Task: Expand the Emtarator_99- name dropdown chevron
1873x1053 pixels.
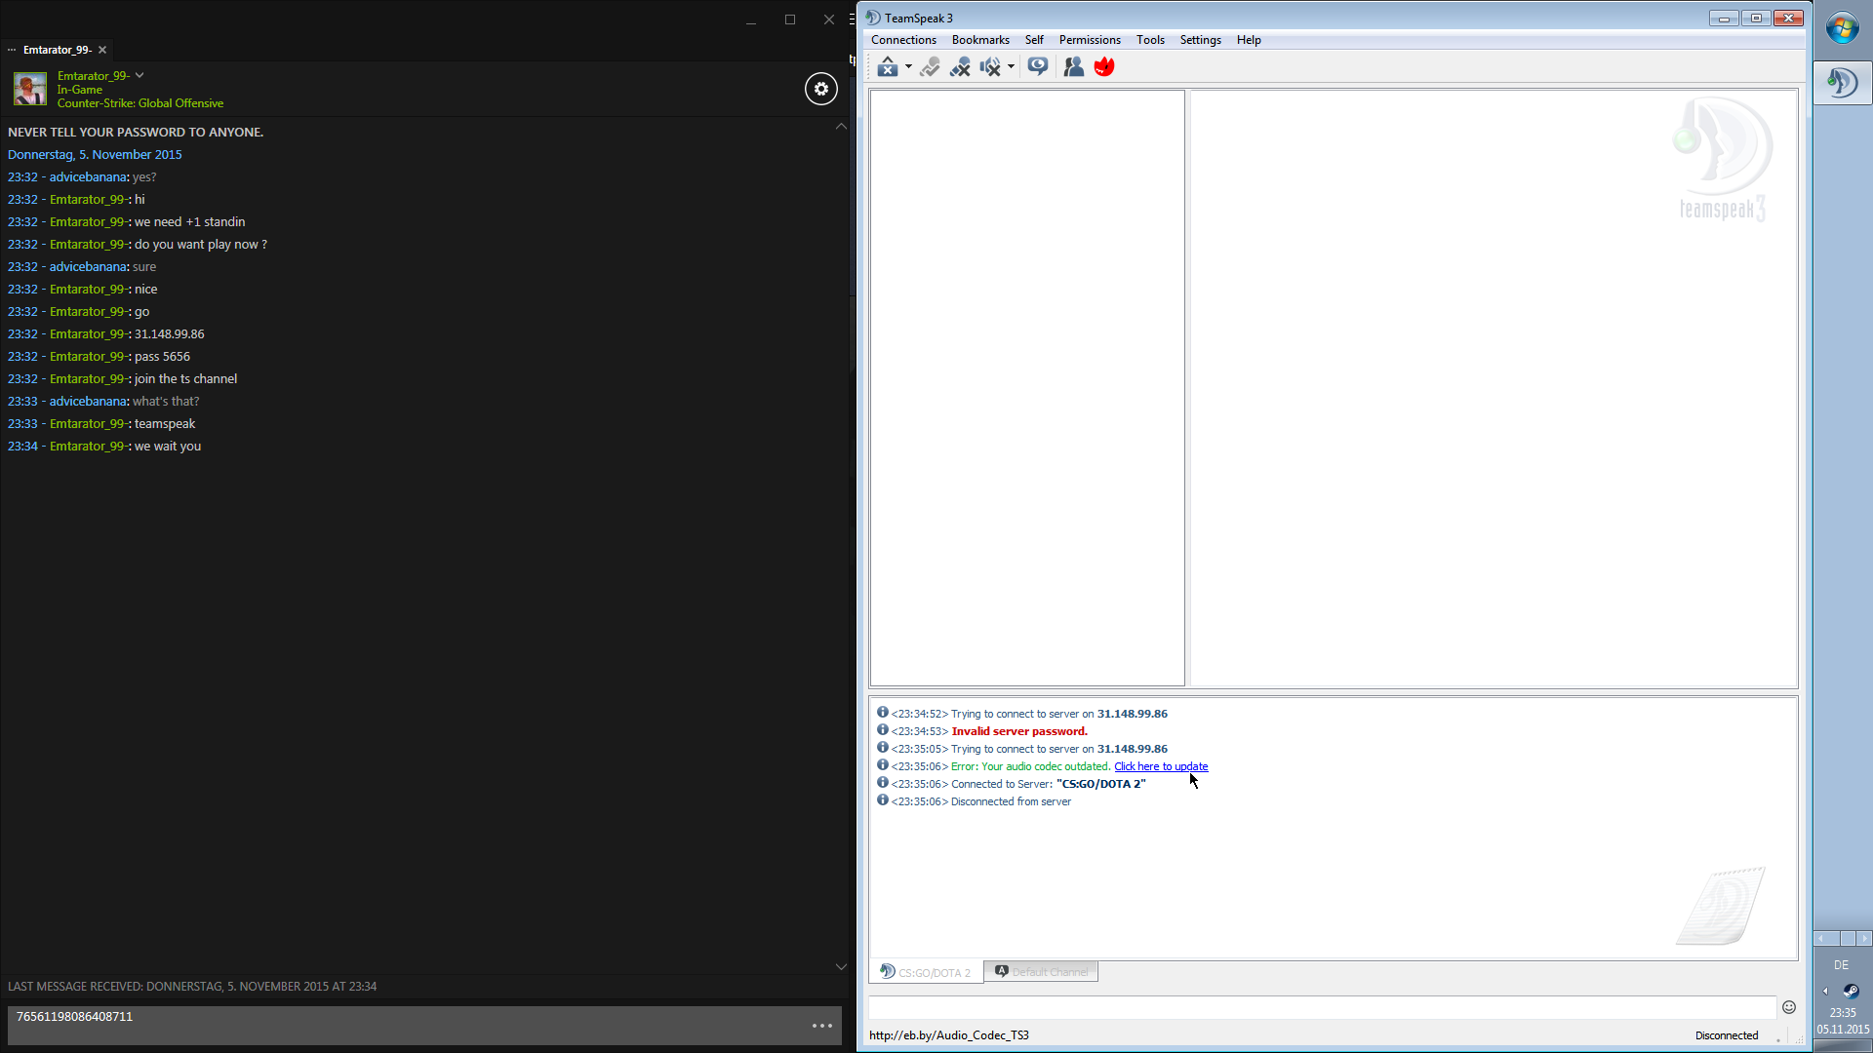Action: click(139, 75)
